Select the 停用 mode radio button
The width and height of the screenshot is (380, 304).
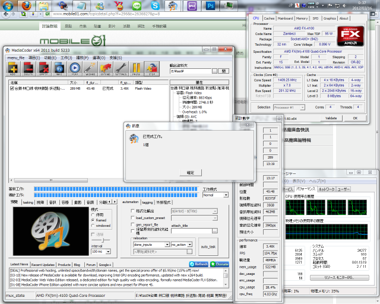(93, 215)
